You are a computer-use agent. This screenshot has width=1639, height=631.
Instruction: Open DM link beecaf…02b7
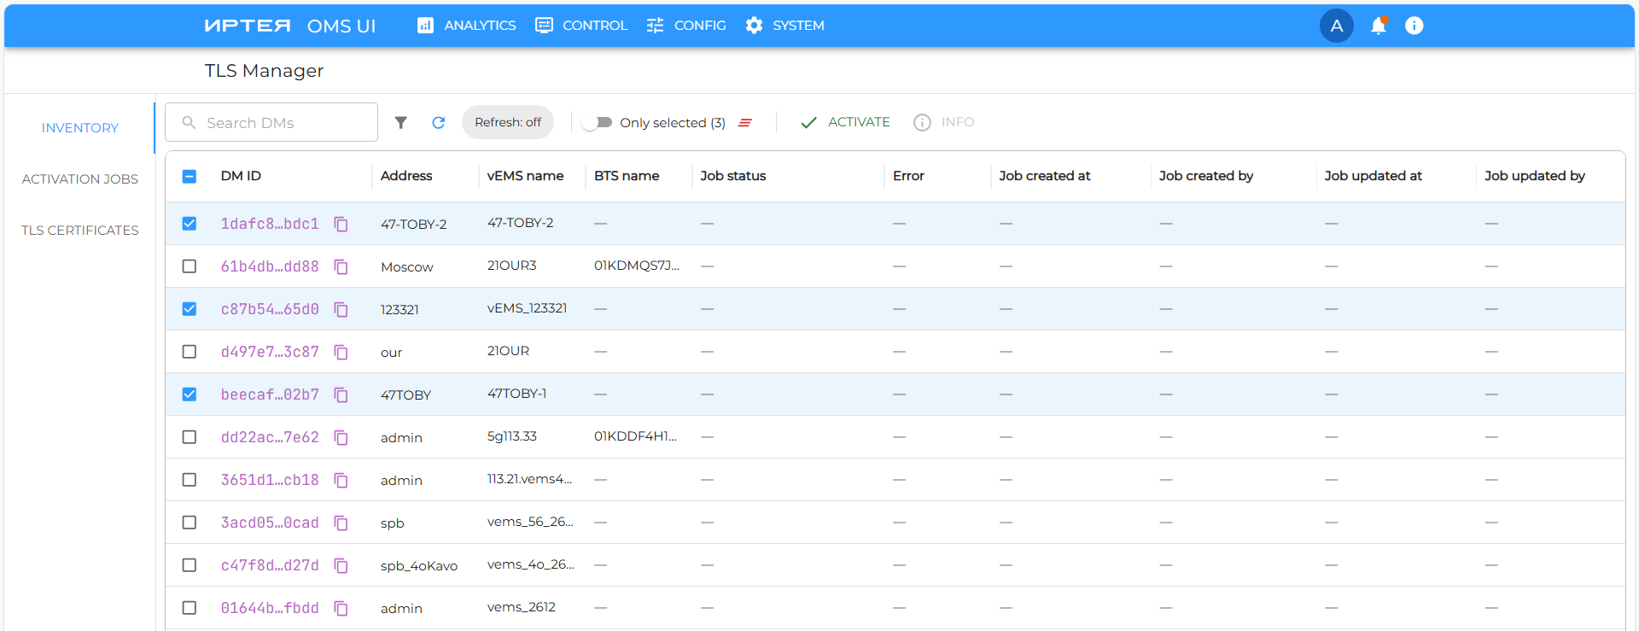(270, 394)
